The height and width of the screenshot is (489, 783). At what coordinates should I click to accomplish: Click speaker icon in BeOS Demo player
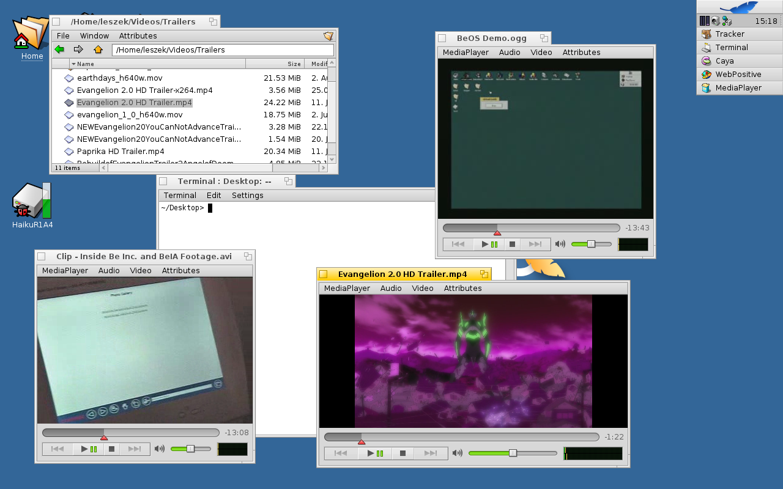[560, 244]
